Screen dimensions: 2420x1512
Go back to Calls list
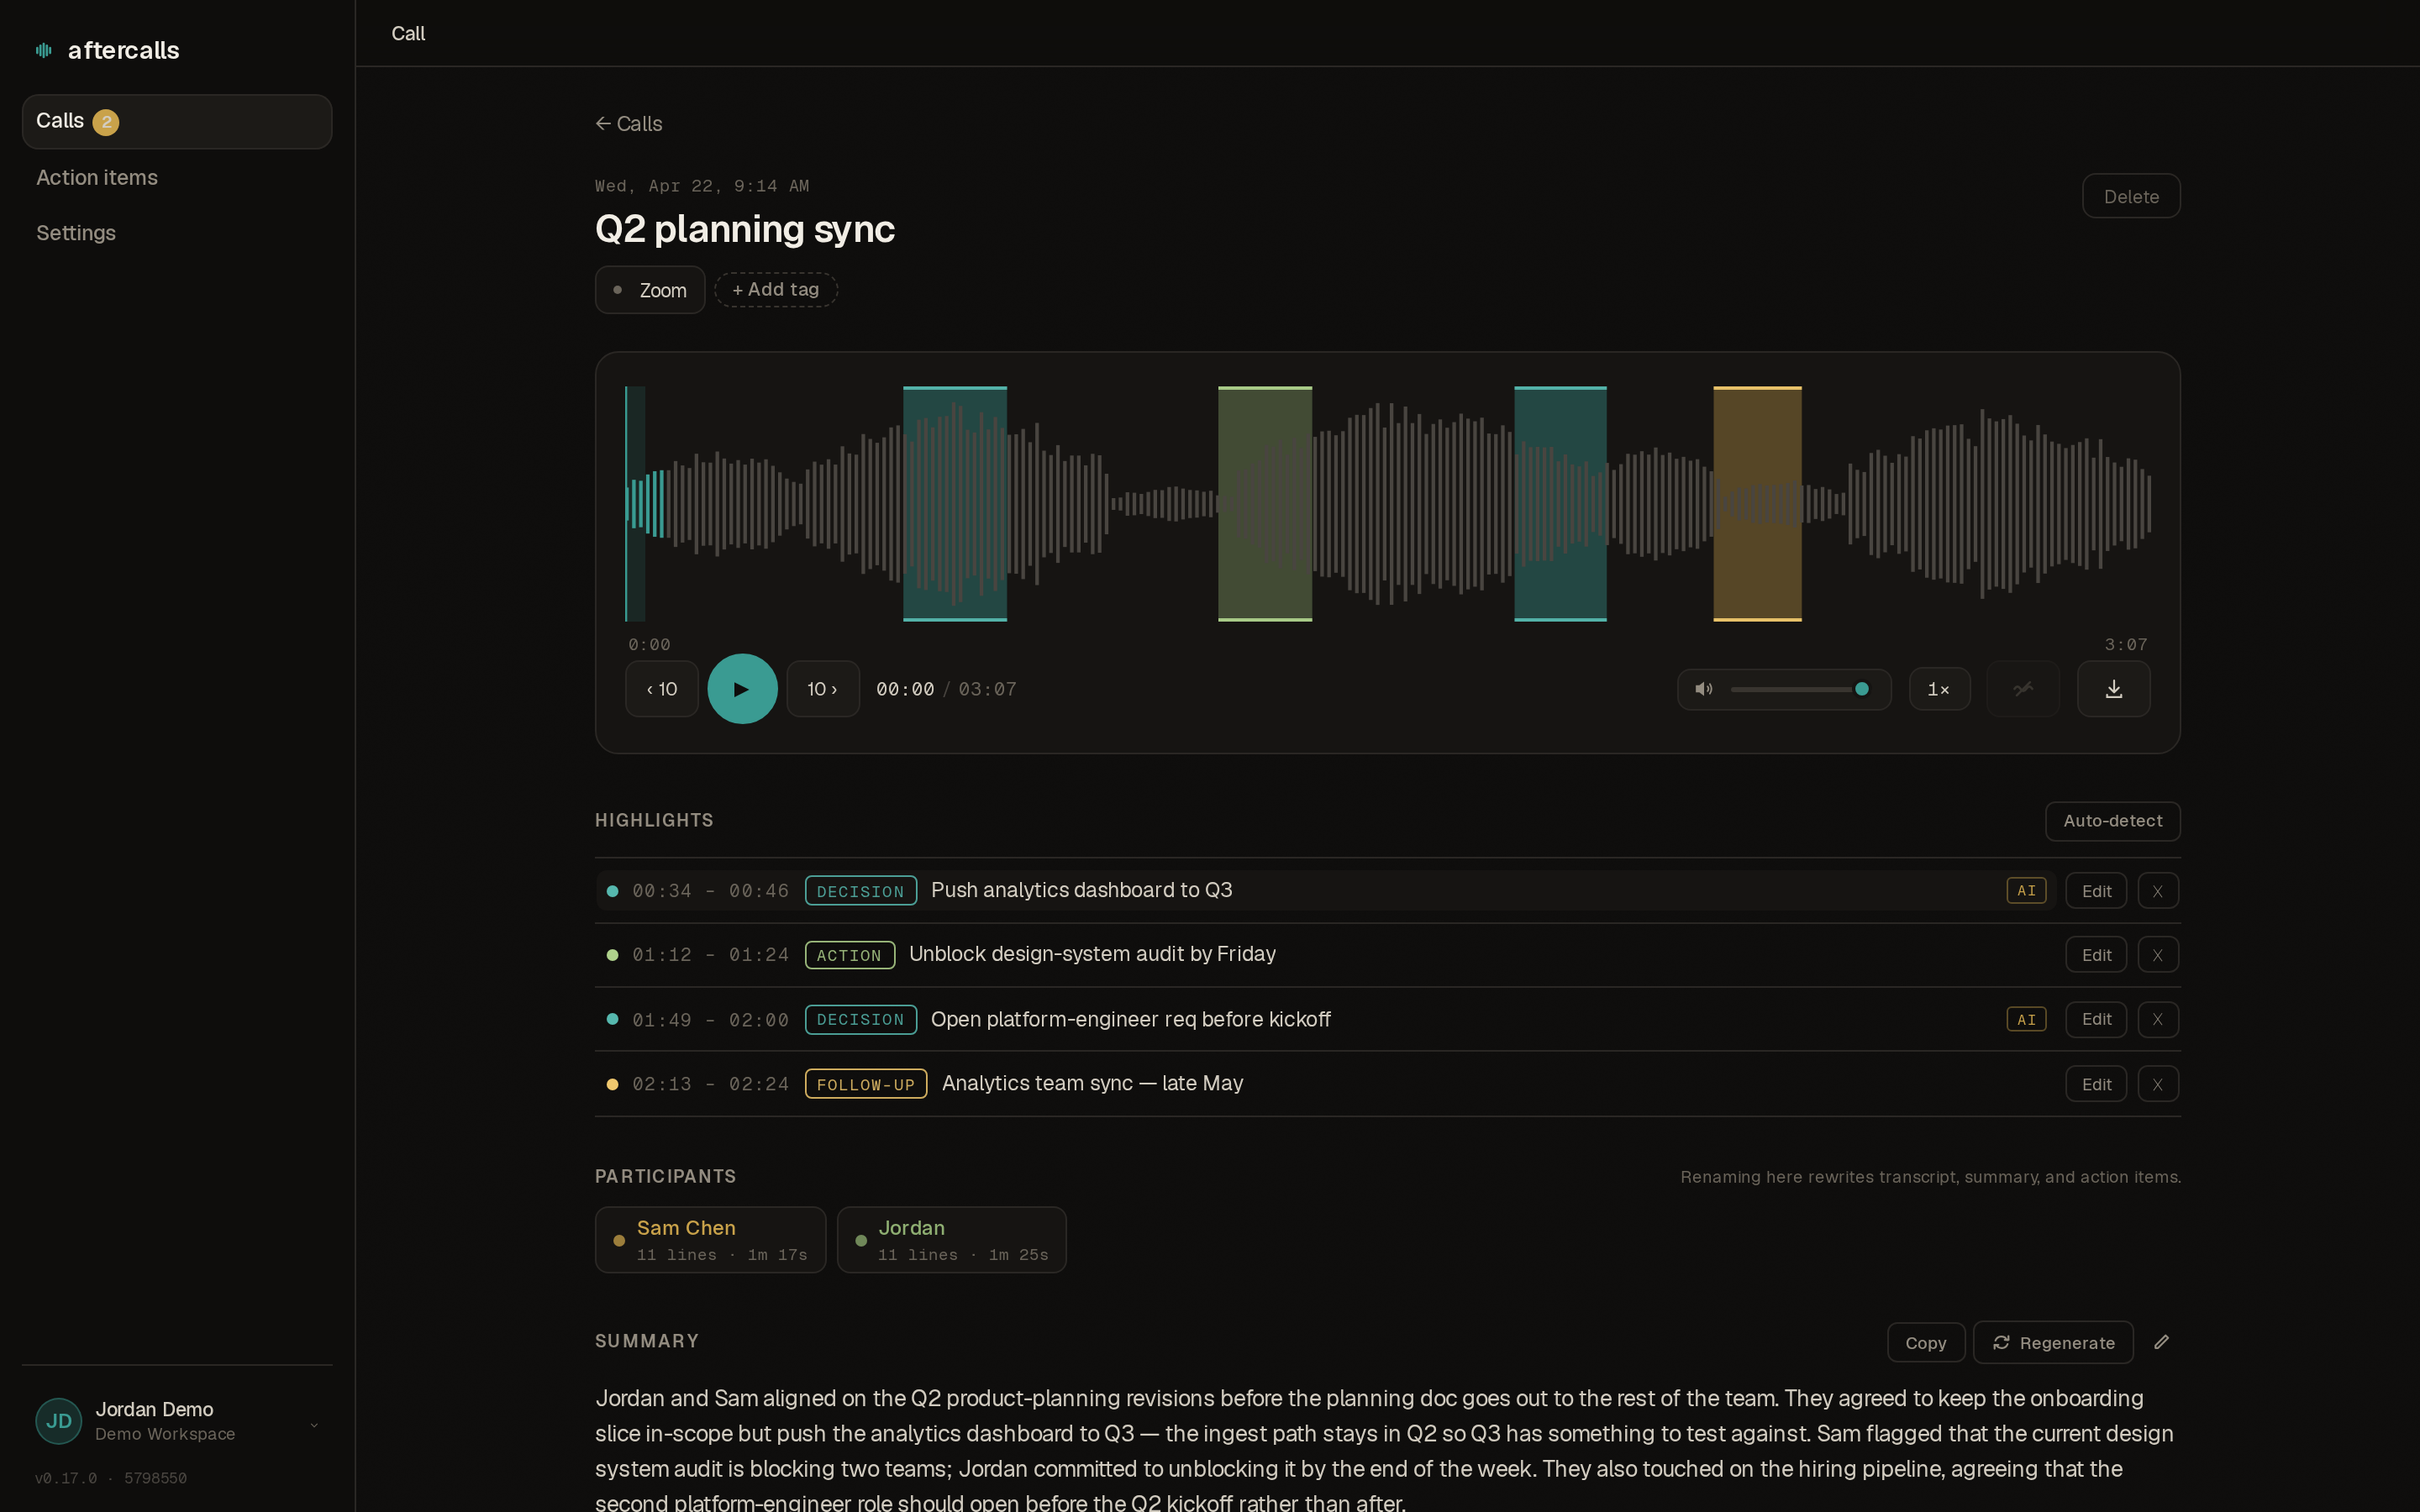[x=629, y=124]
